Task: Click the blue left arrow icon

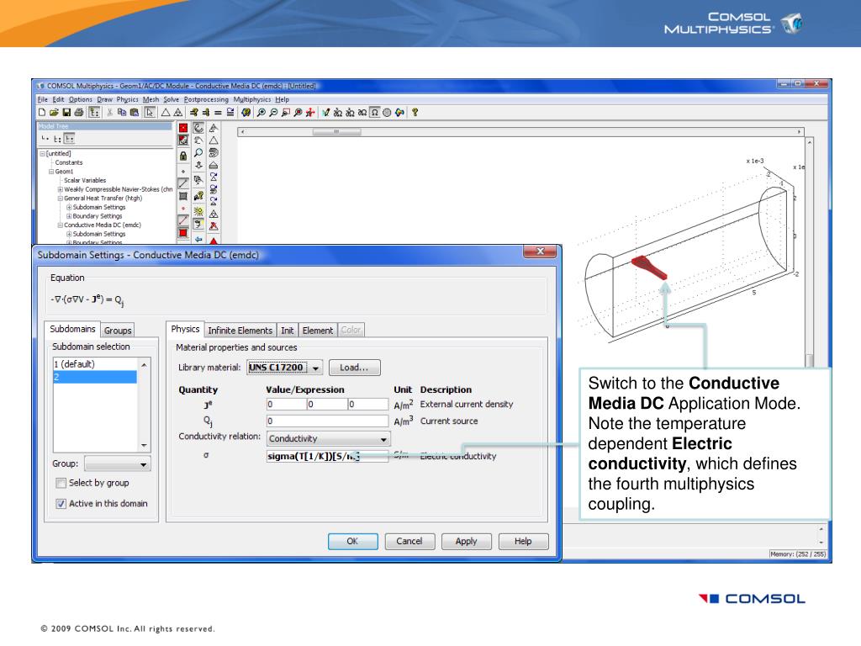Action: 198,239
